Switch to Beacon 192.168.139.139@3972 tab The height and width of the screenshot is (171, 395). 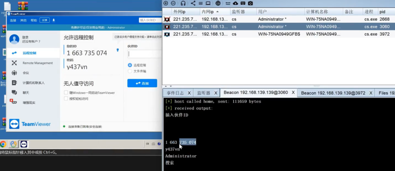click(333, 93)
